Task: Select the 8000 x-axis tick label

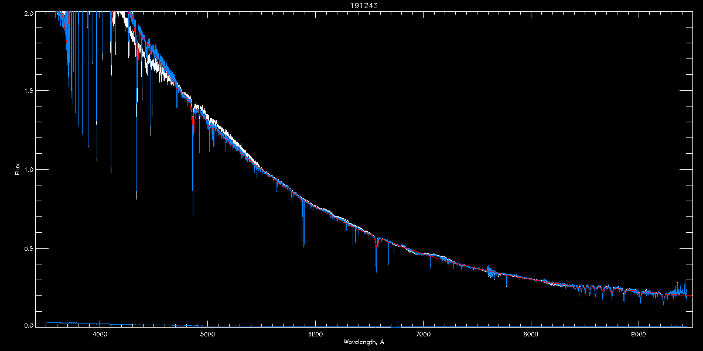Action: pyautogui.click(x=531, y=335)
